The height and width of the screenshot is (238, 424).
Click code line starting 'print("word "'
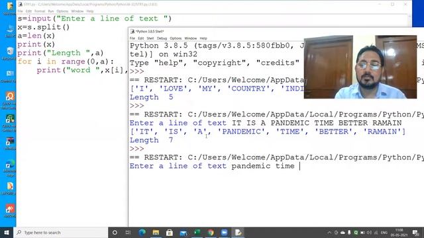[x=82, y=71]
